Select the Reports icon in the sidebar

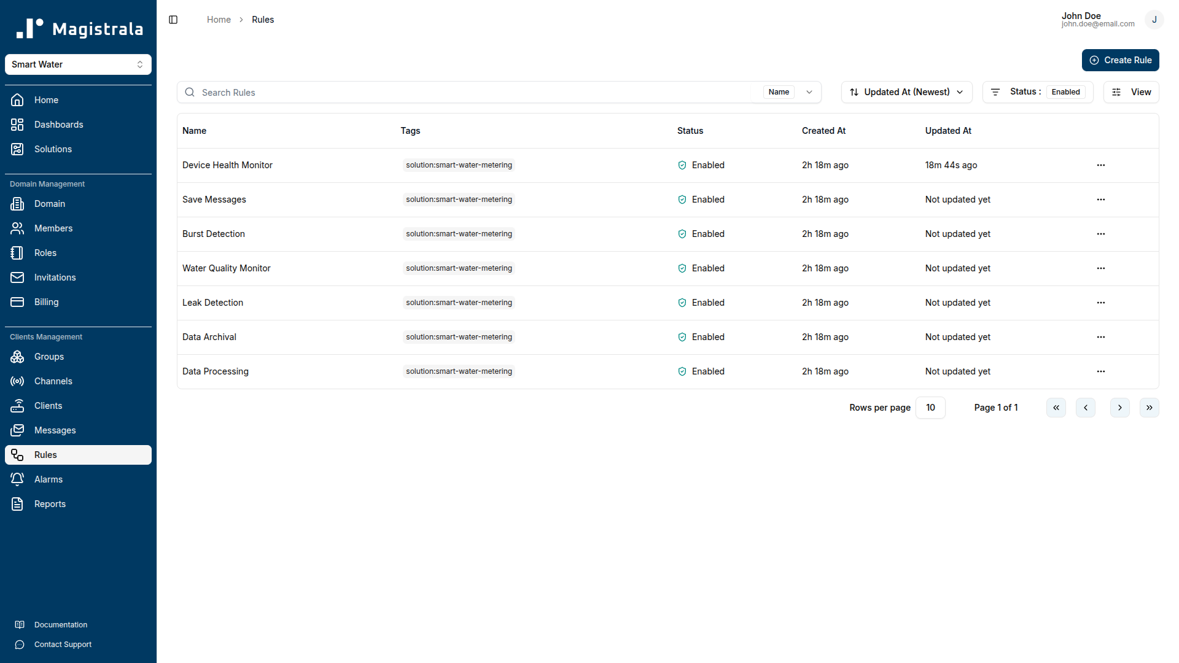(17, 504)
